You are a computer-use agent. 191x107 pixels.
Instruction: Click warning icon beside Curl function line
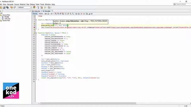pos(34,33)
